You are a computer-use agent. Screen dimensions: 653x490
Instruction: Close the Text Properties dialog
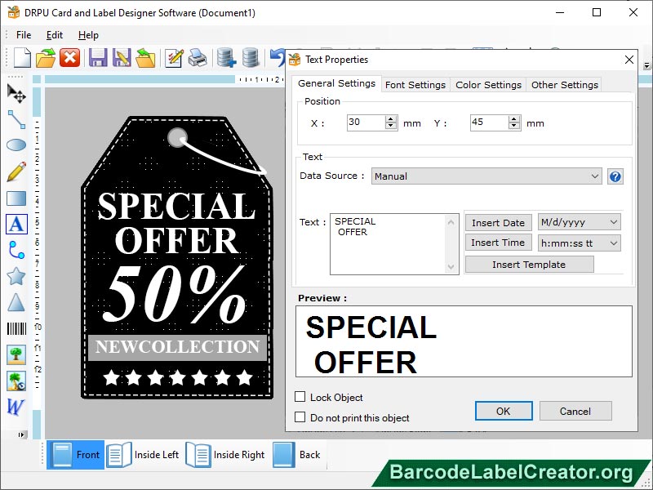(629, 60)
